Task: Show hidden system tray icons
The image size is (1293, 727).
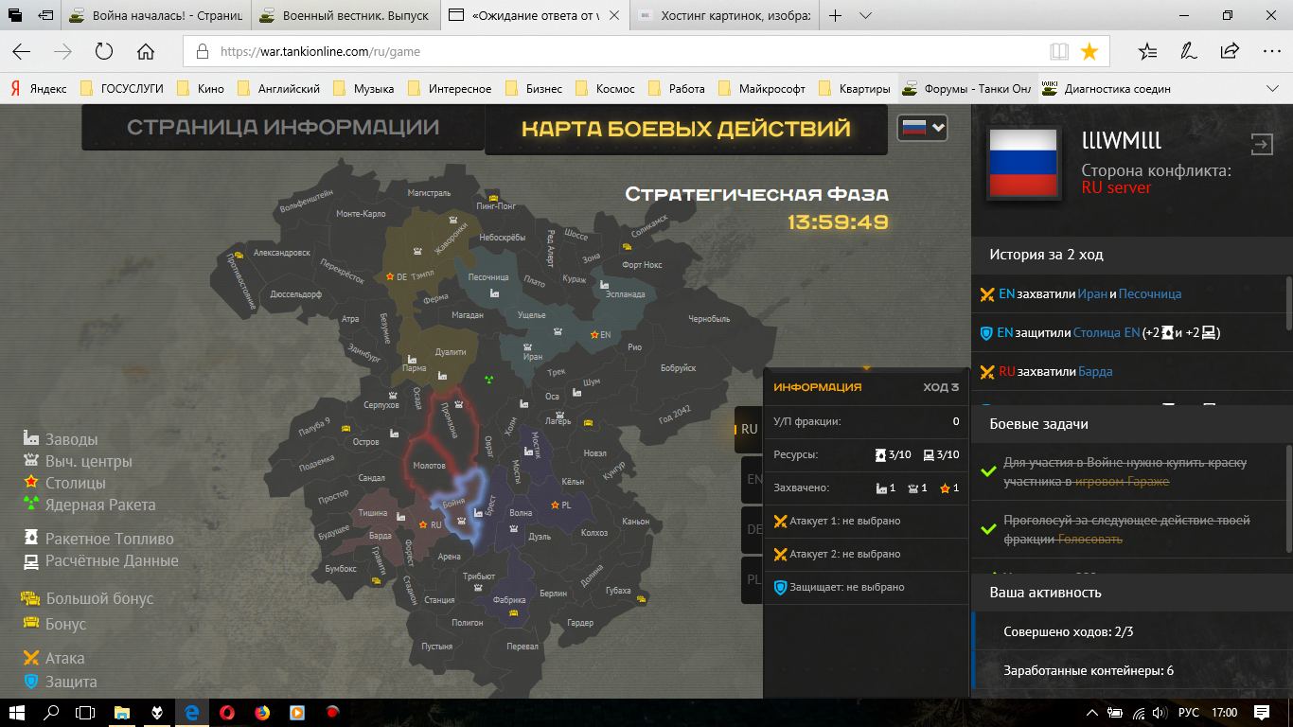Action: pyautogui.click(x=1092, y=712)
